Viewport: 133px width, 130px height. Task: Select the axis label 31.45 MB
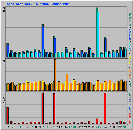point(4,98)
